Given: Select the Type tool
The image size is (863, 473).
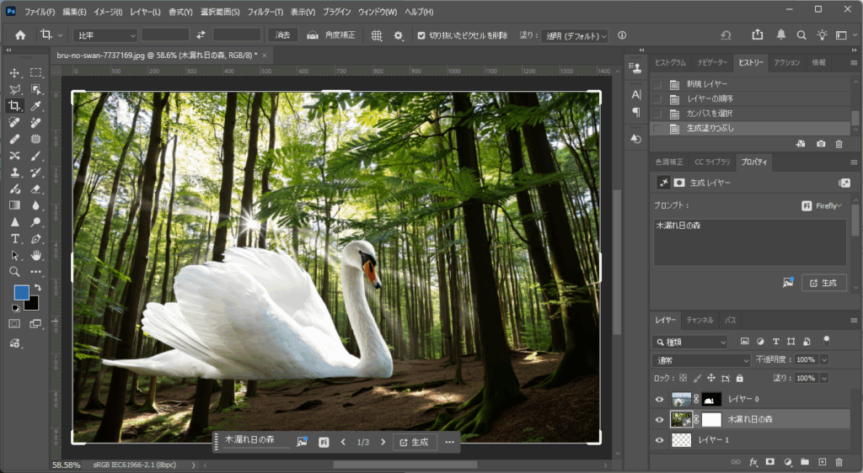Looking at the screenshot, I should pos(15,239).
